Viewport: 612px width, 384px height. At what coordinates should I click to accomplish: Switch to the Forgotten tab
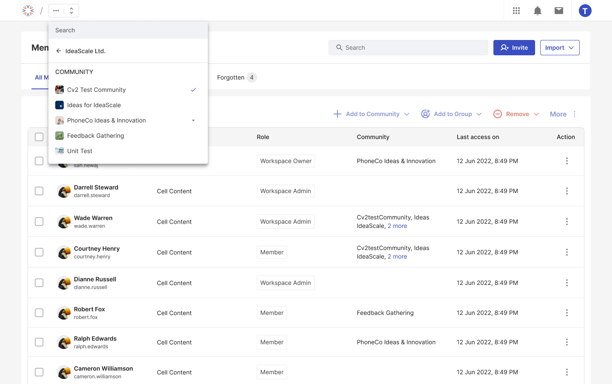point(231,77)
